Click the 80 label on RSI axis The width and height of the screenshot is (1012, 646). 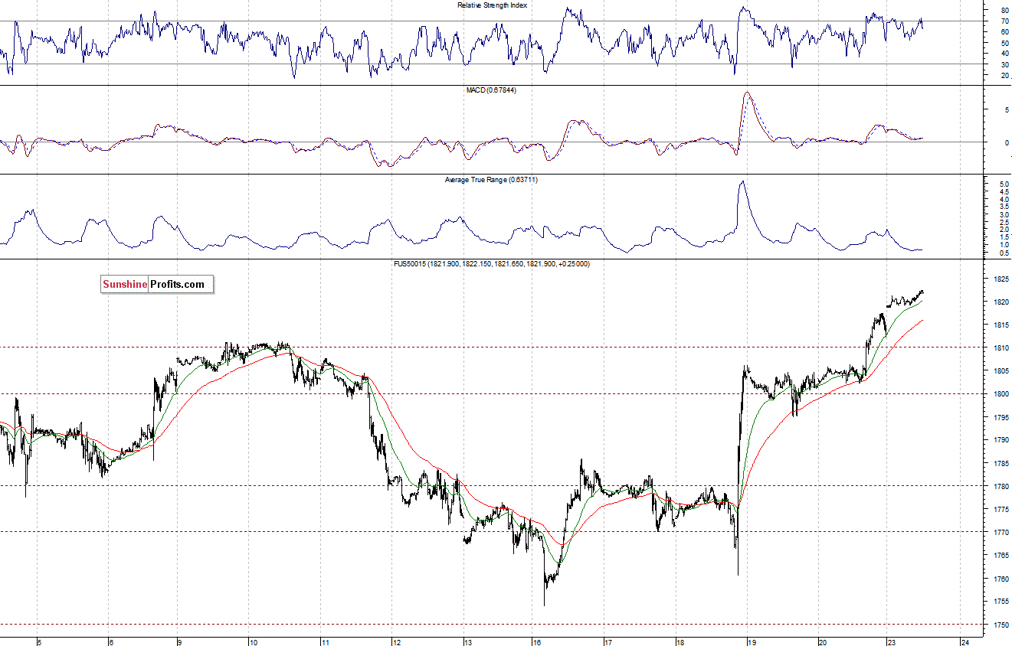click(x=1004, y=11)
